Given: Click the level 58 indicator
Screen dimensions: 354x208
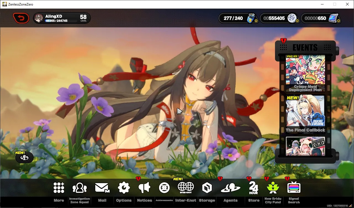Looking at the screenshot, I should [83, 18].
